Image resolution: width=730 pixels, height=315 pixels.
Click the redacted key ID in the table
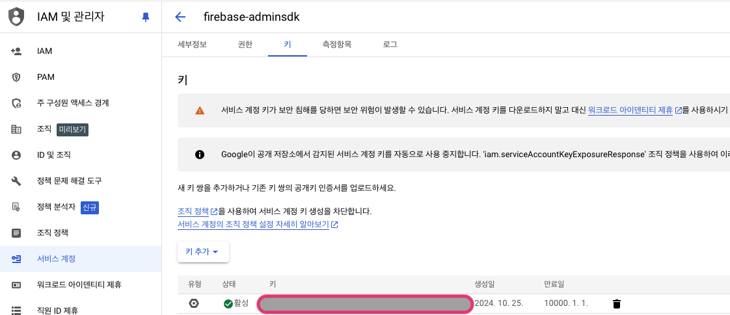coord(364,304)
